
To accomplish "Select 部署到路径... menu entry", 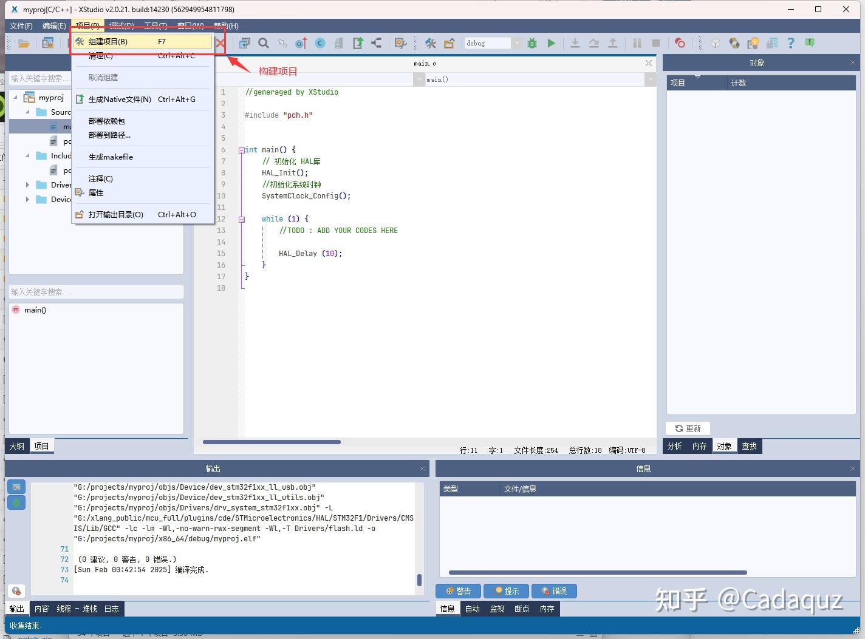I will (x=143, y=135).
